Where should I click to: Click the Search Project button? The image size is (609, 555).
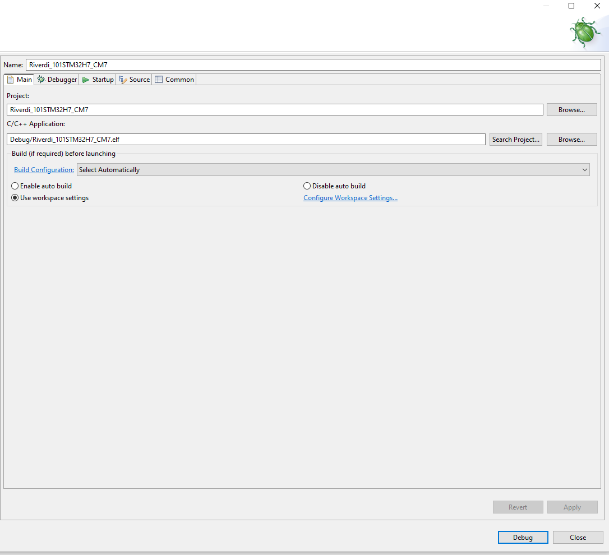[x=516, y=140]
